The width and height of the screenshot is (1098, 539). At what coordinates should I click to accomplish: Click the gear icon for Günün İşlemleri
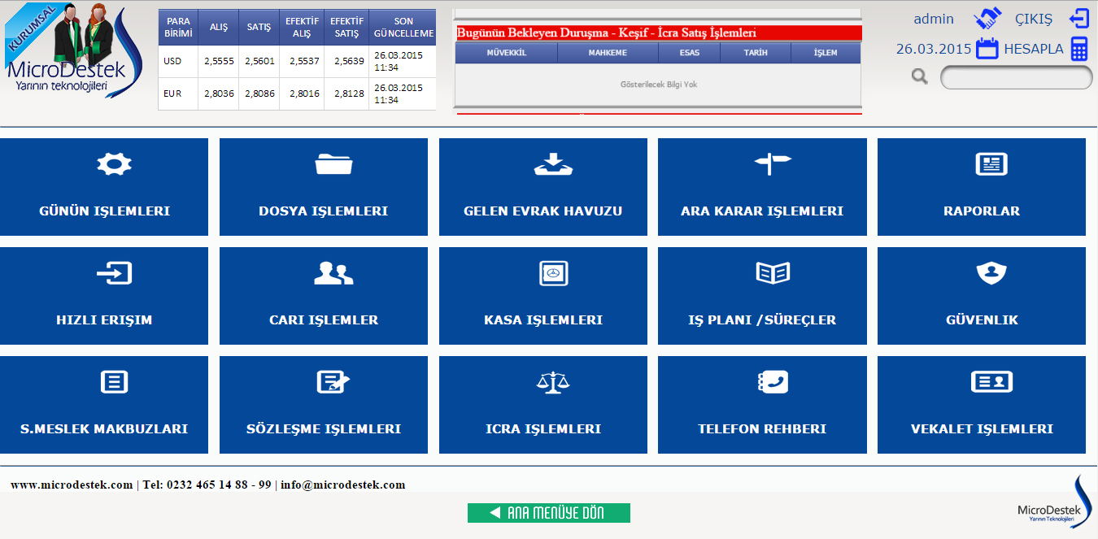coord(114,164)
